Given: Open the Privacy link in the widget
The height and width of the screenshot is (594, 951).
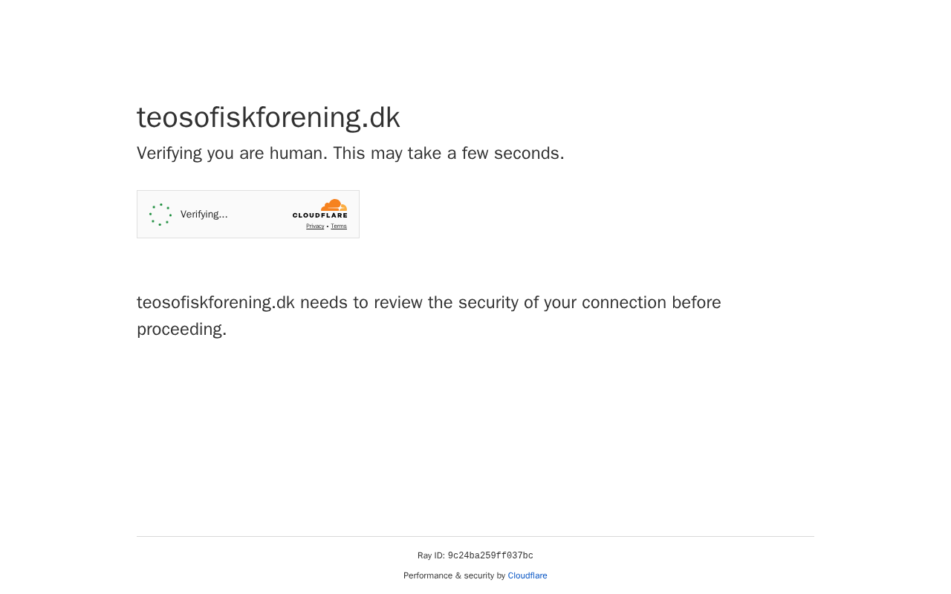Looking at the screenshot, I should pos(315,226).
